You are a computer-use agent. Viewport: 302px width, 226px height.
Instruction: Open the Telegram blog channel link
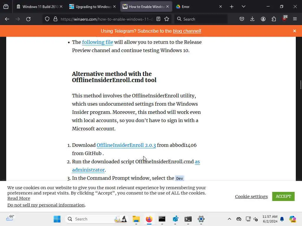click(x=187, y=31)
